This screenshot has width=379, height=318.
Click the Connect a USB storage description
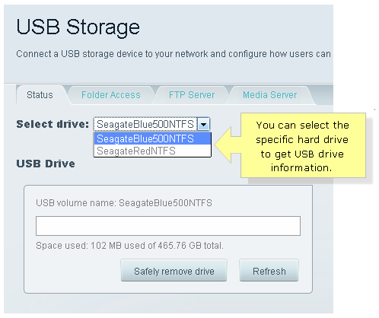click(174, 54)
